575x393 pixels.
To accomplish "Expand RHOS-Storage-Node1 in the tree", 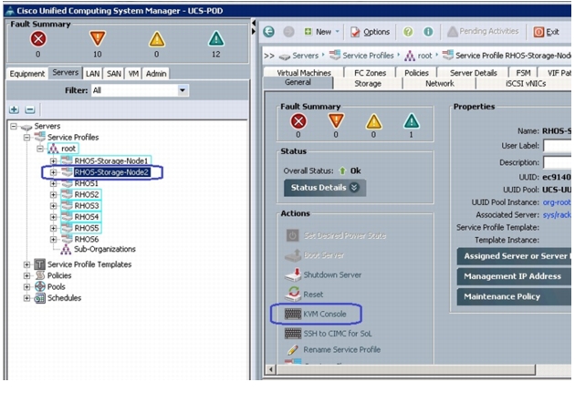I will coord(53,161).
